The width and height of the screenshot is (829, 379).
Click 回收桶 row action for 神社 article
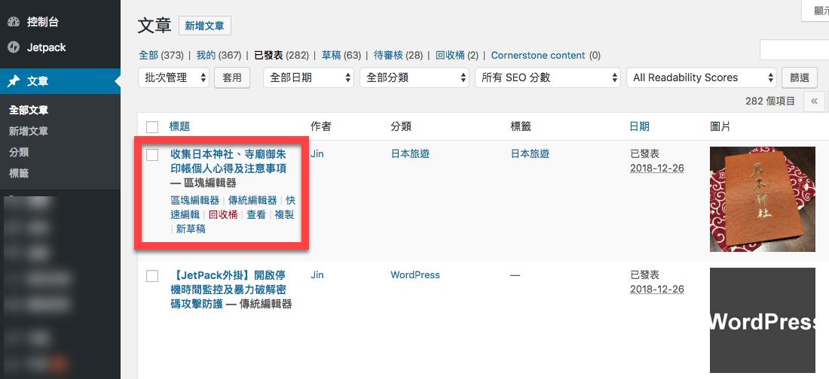tap(223, 214)
